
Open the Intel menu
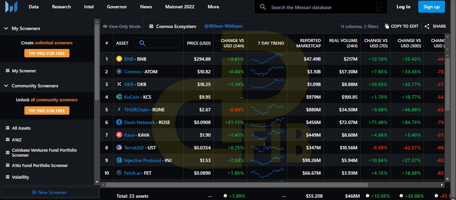pos(89,7)
